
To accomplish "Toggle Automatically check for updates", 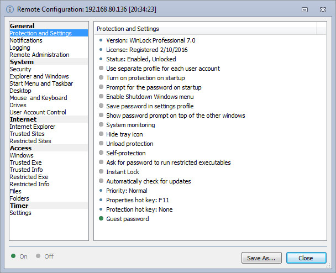I will point(149,181).
